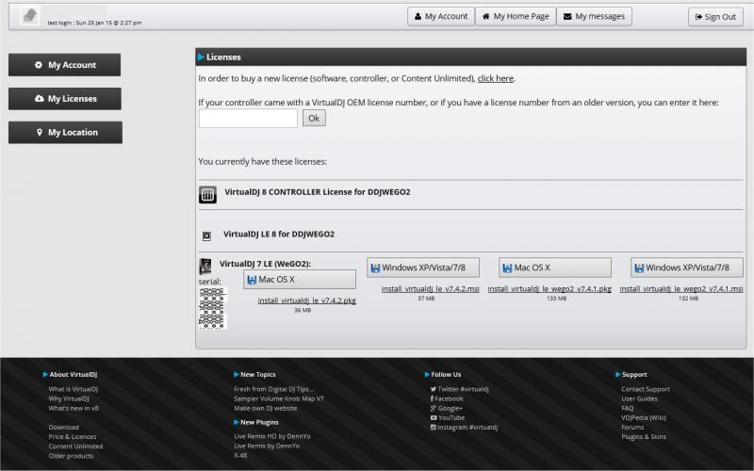The width and height of the screenshot is (754, 471).
Task: Open the YouTube footer link
Action: (x=451, y=417)
